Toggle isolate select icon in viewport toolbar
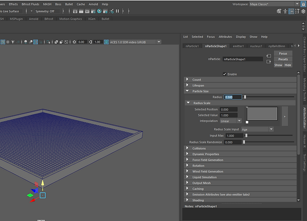The image size is (307, 221). (x=49, y=42)
